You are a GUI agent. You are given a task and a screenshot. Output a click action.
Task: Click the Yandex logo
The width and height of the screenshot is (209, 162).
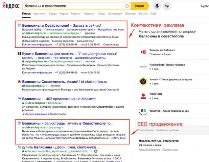click(11, 6)
